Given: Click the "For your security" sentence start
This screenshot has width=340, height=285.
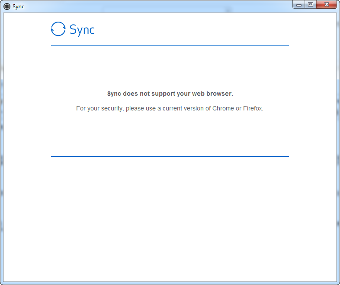Looking at the screenshot, I should coord(99,108).
